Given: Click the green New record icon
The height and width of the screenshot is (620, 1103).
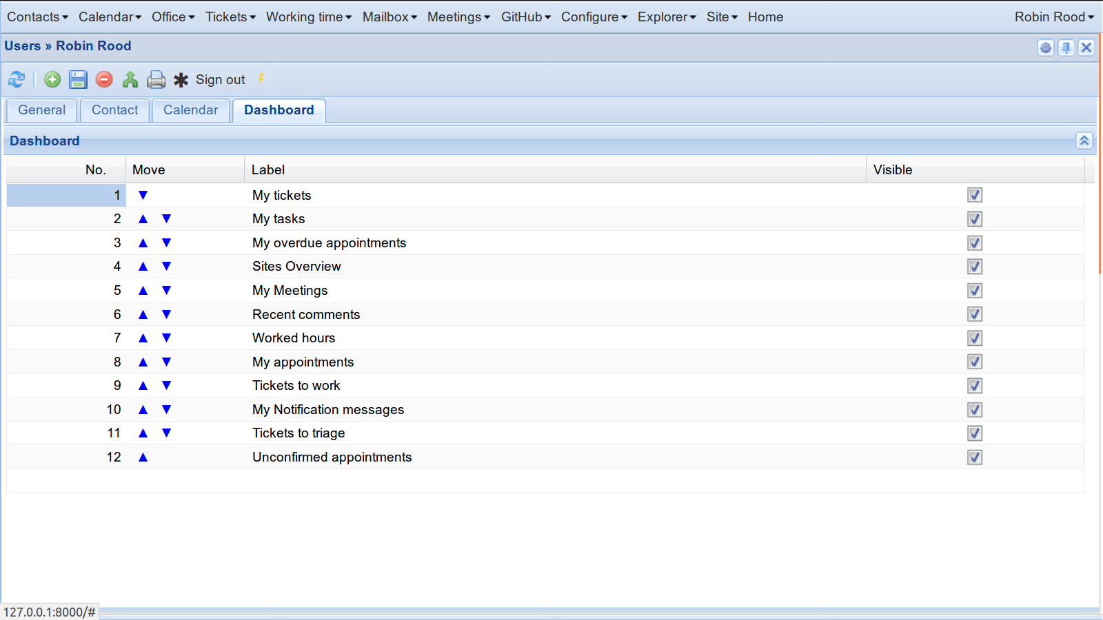Looking at the screenshot, I should click(x=52, y=79).
